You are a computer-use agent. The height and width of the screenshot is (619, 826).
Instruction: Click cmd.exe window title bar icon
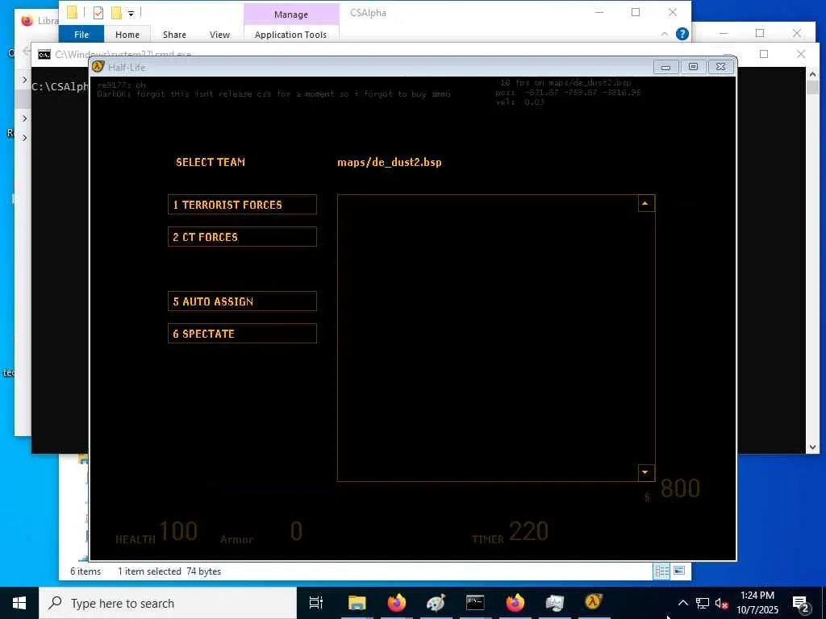click(44, 54)
